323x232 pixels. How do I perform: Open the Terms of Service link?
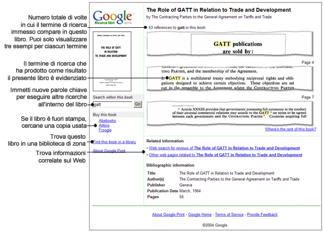[229, 215]
